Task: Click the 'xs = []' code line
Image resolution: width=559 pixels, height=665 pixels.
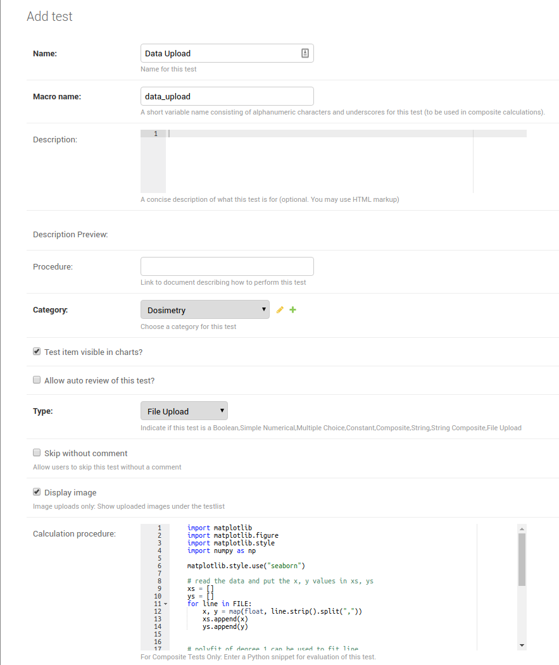Action: [200, 589]
